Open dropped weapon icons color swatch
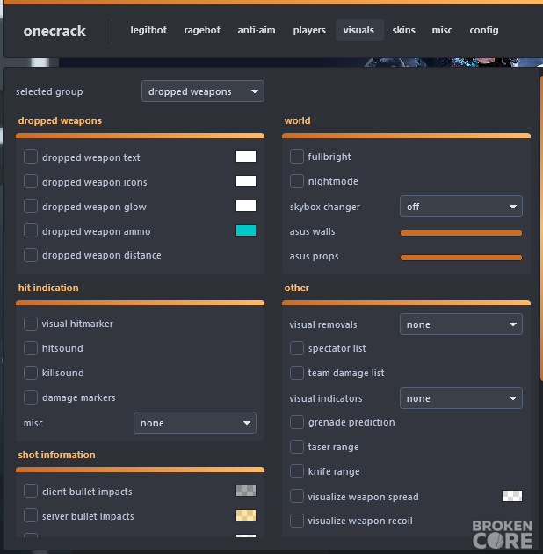543x554 pixels. coord(246,181)
